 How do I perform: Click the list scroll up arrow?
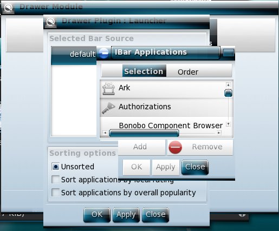[228, 85]
